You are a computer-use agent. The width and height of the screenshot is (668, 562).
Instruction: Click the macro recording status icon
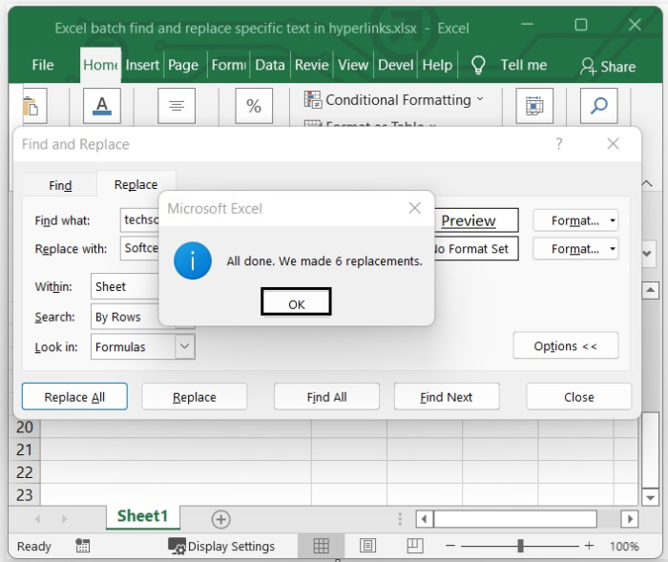(x=83, y=546)
